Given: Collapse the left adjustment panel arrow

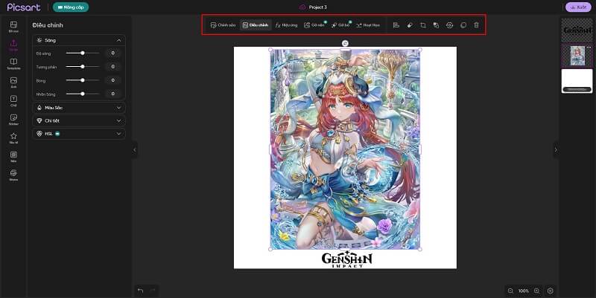Looking at the screenshot, I should click(135, 150).
